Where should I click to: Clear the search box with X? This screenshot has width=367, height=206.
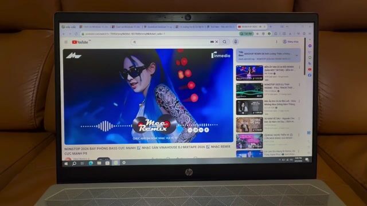[217, 42]
